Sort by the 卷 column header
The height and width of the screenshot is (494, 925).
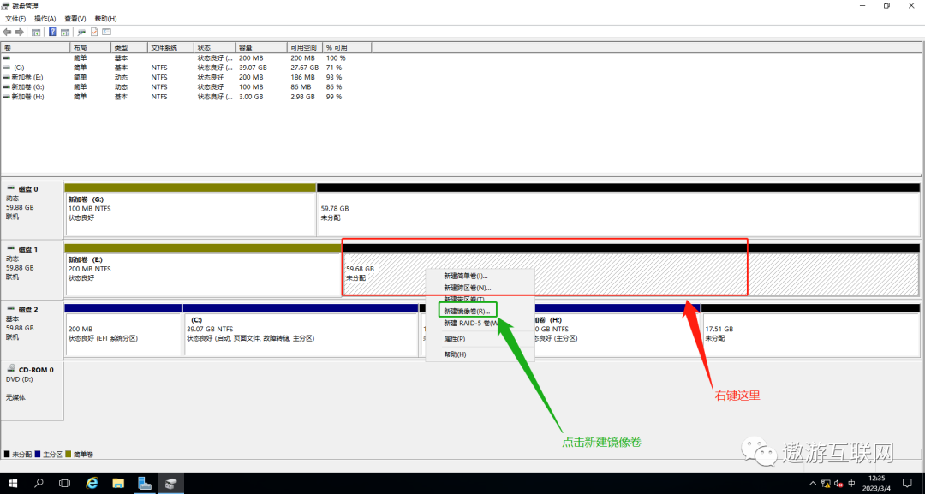click(35, 47)
